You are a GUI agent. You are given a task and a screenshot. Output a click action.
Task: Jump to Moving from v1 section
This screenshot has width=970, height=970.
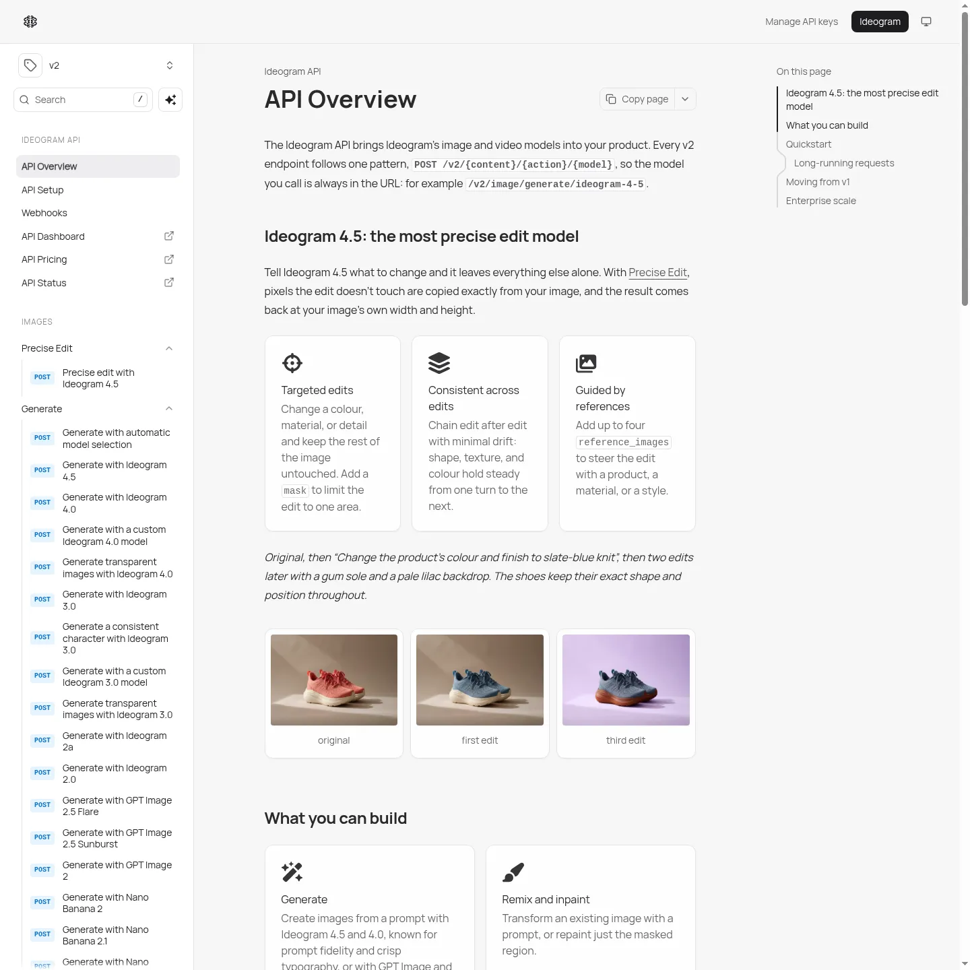tap(818, 182)
